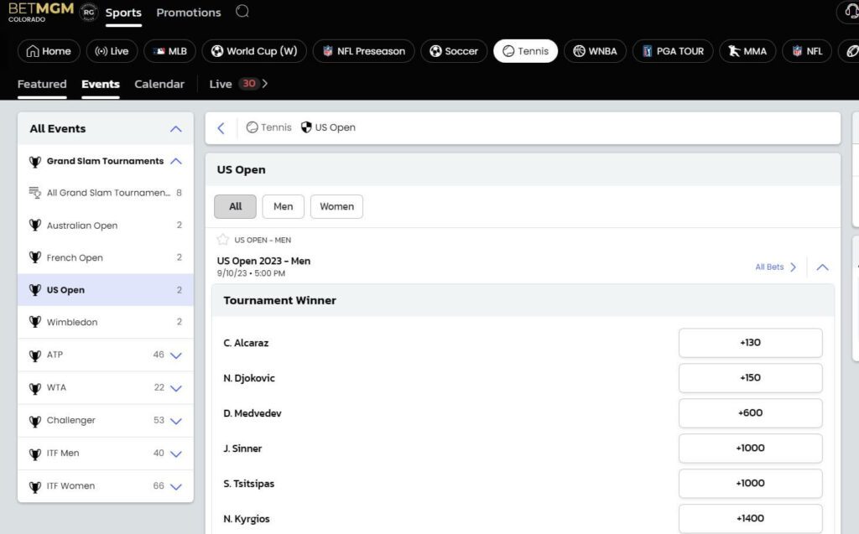The image size is (859, 534).
Task: Click the Tennis ball breadcrumb icon
Action: pyautogui.click(x=252, y=127)
